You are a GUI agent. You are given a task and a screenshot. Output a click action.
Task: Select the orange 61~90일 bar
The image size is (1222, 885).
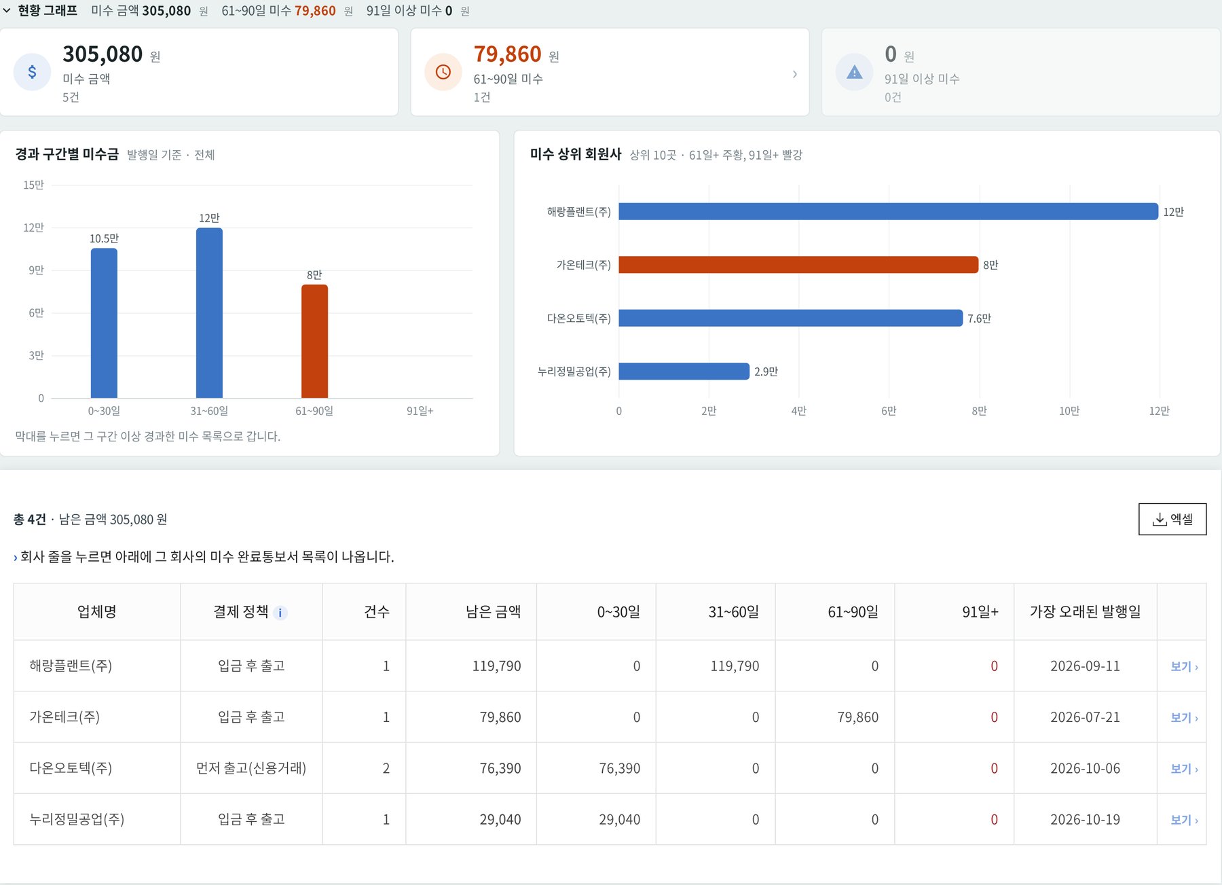[x=314, y=341]
